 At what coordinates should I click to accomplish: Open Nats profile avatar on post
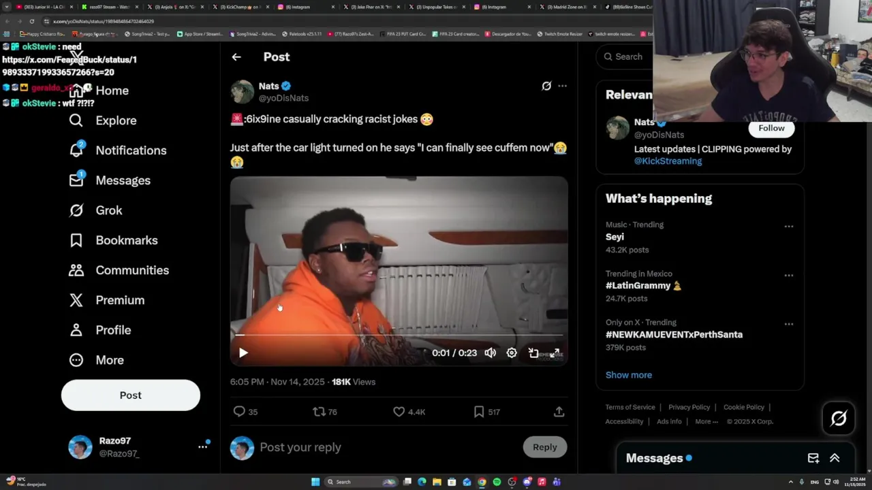click(x=242, y=92)
